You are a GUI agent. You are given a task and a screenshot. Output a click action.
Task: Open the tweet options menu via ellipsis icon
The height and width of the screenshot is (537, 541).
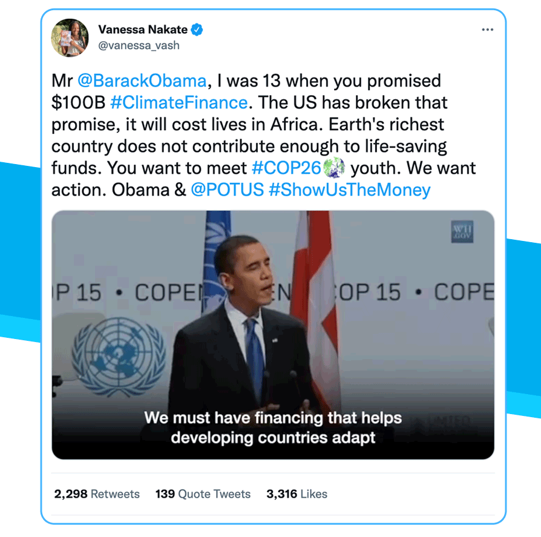click(x=488, y=29)
